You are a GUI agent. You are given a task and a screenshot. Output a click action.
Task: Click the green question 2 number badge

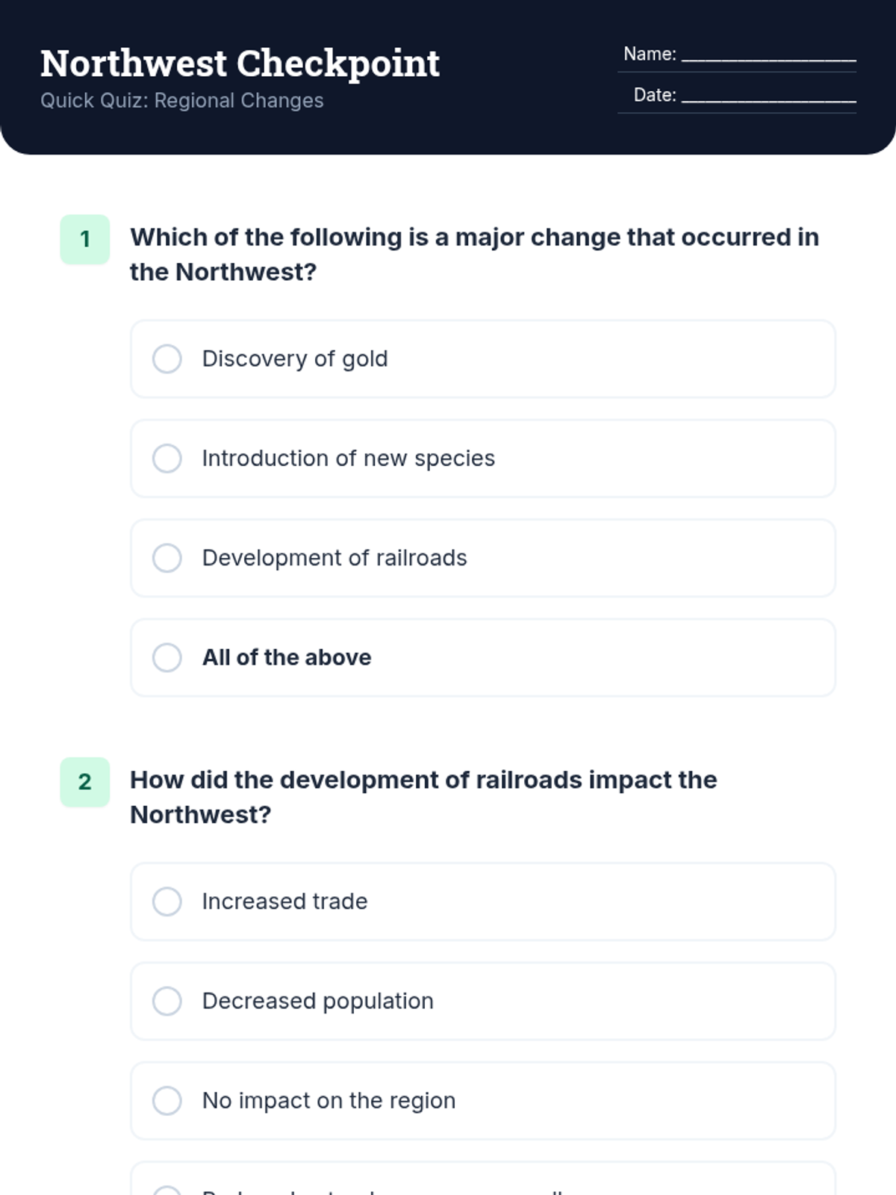pyautogui.click(x=85, y=782)
